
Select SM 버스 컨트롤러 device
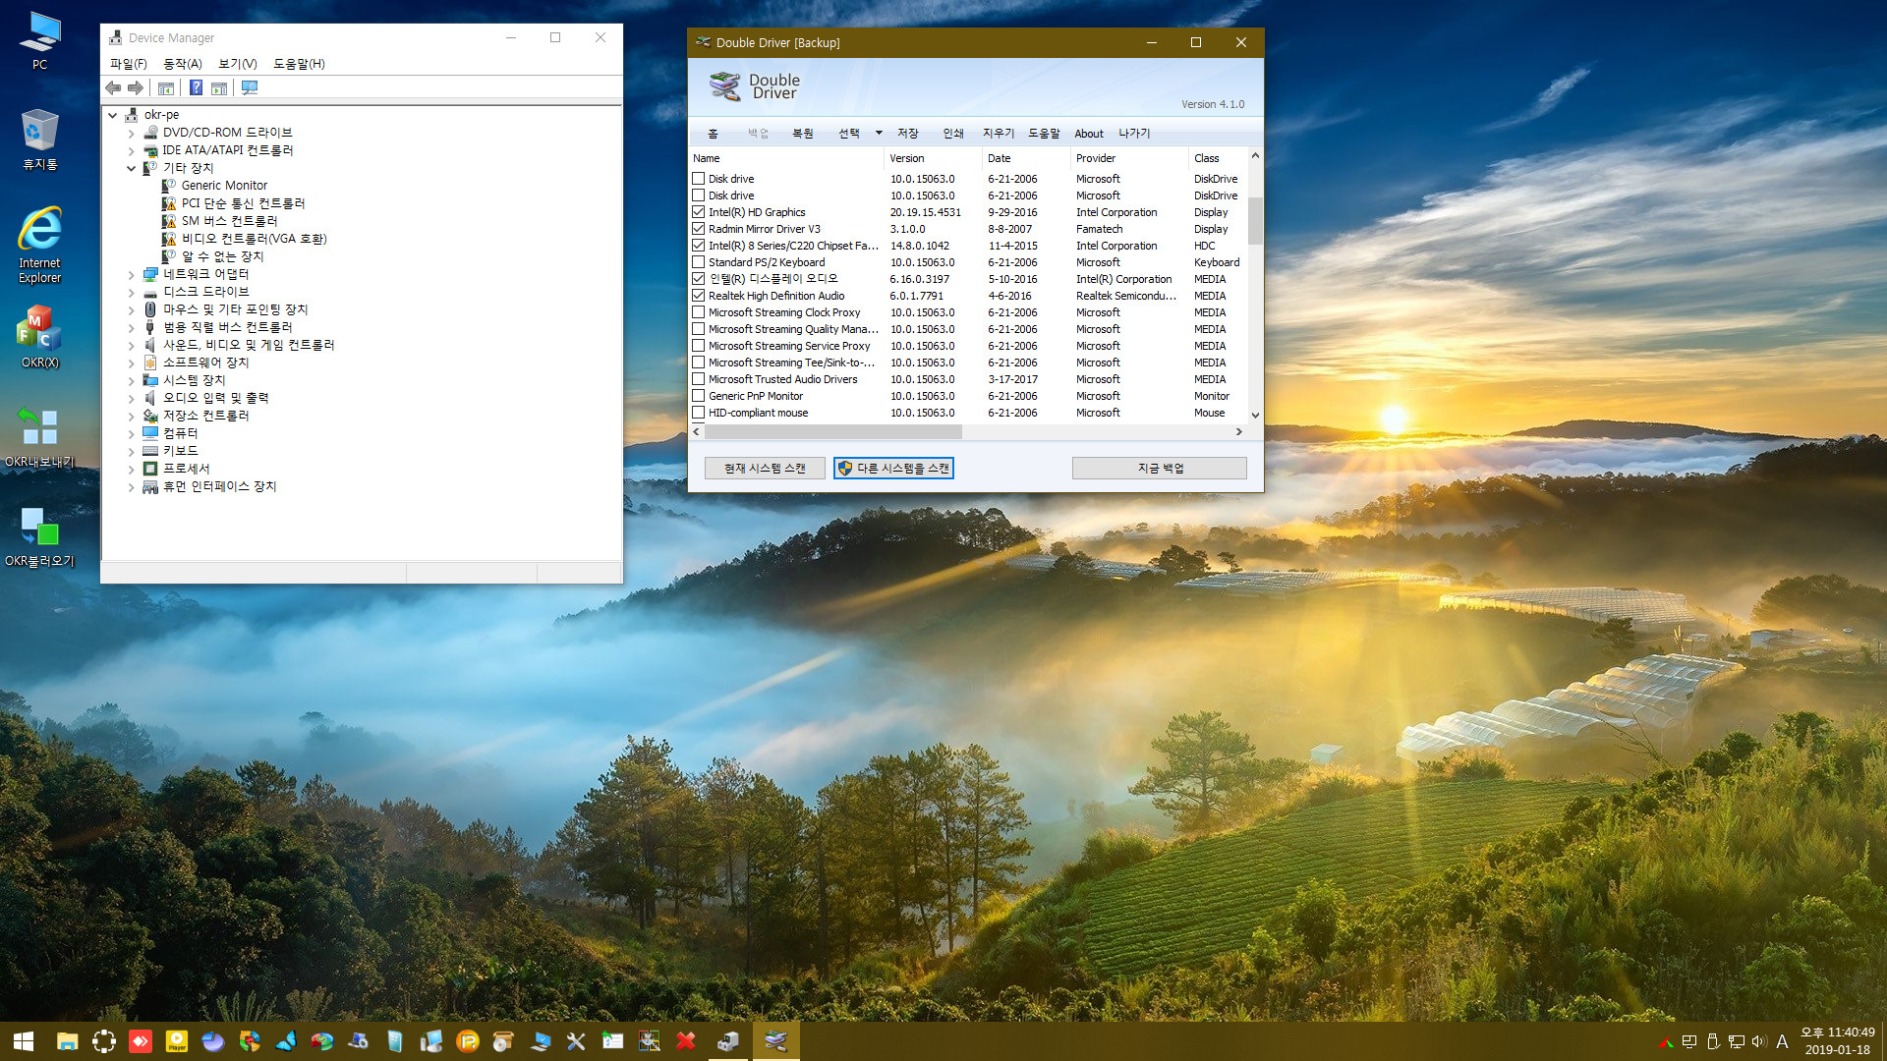[229, 221]
